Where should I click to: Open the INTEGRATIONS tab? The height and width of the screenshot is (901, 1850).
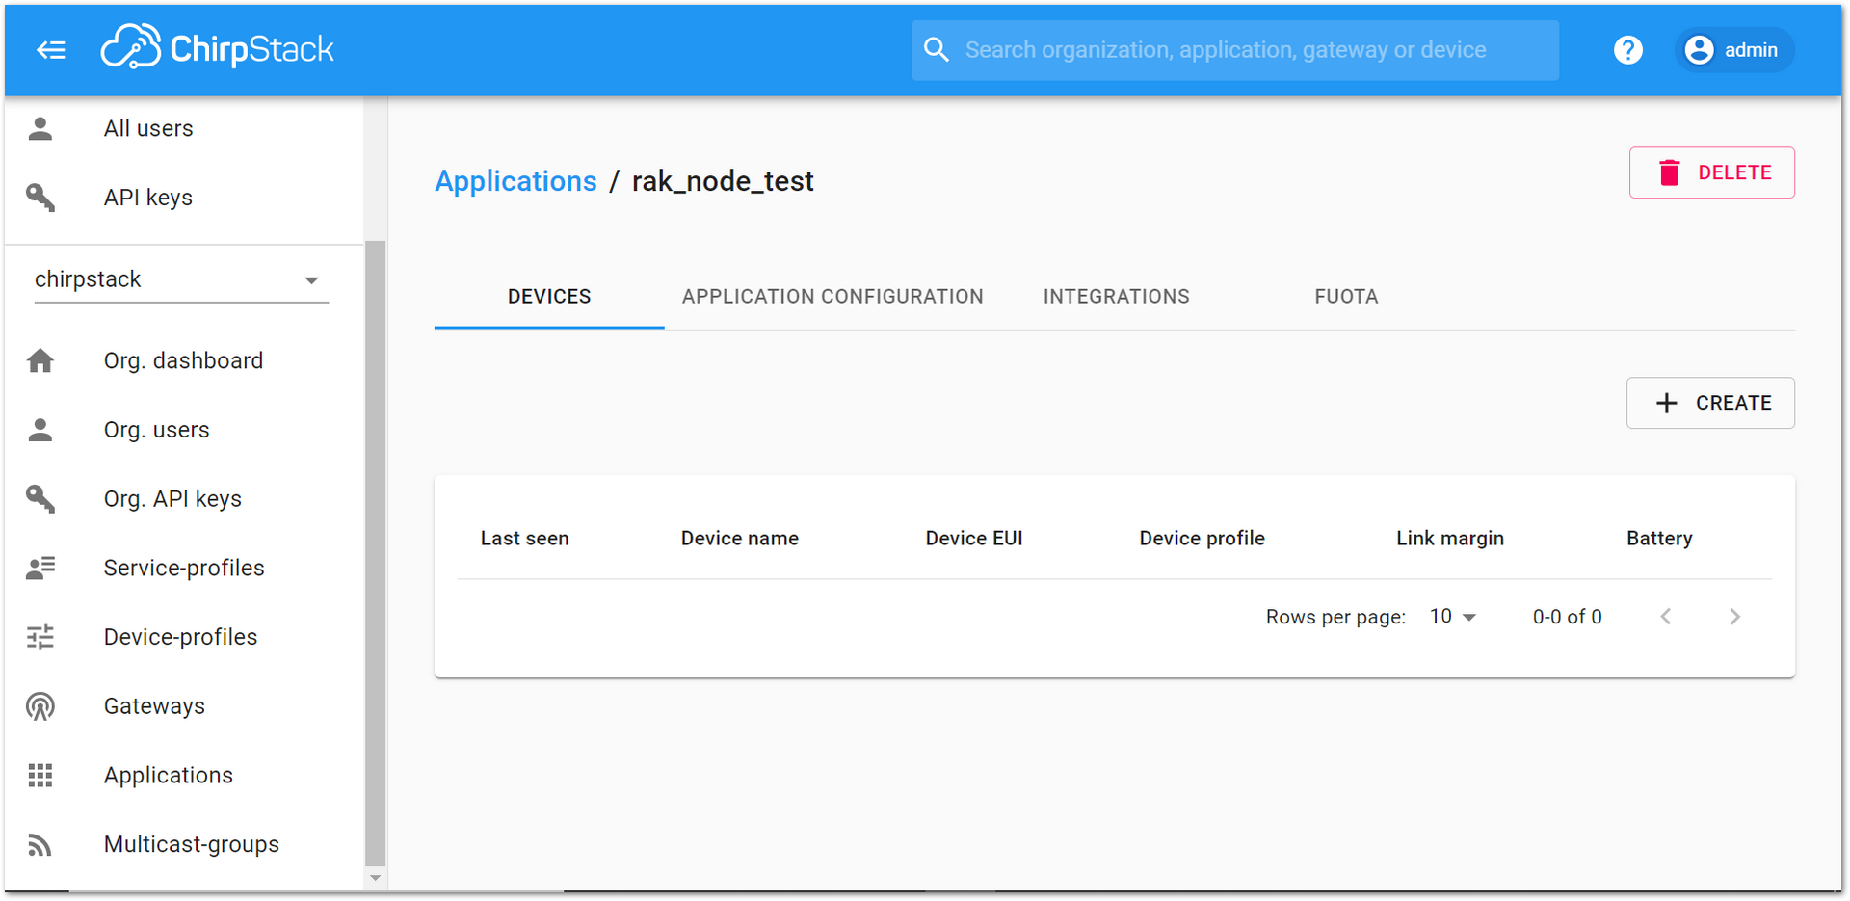point(1116,297)
